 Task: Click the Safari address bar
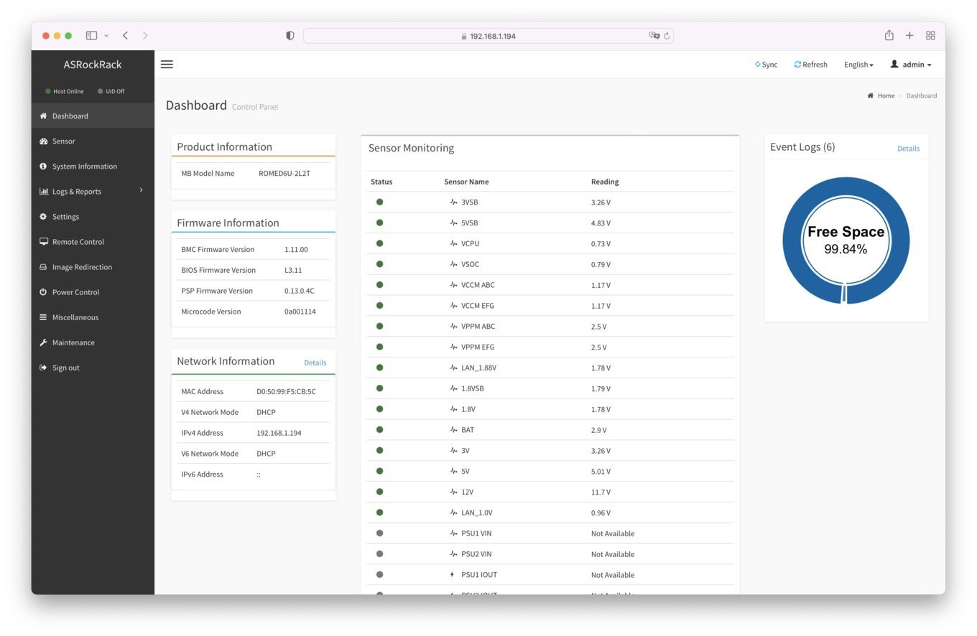pos(488,36)
